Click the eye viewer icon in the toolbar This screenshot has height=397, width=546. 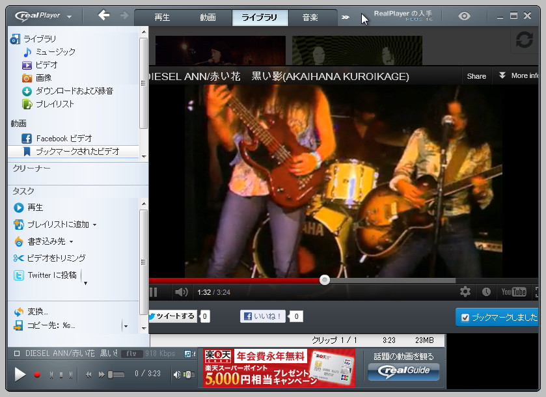coord(463,15)
